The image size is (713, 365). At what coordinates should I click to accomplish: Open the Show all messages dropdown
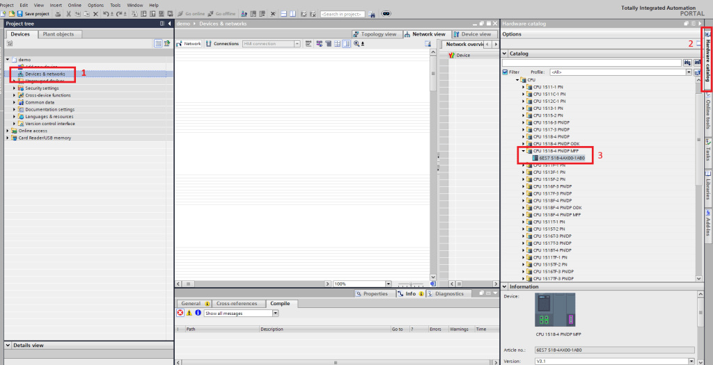[275, 314]
